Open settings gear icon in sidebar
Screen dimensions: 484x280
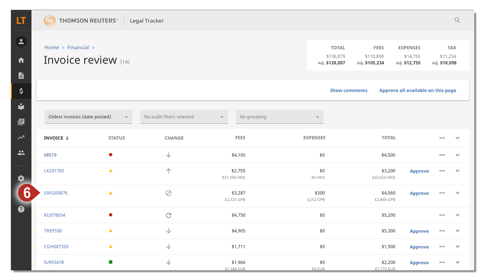coord(21,179)
